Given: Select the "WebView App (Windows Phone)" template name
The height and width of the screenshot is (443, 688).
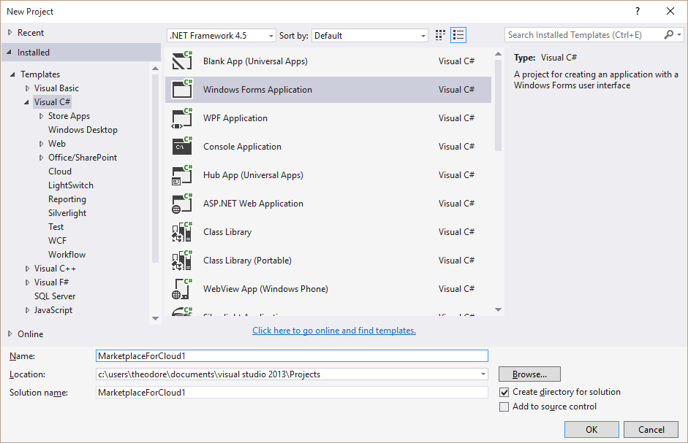Looking at the screenshot, I should 265,289.
